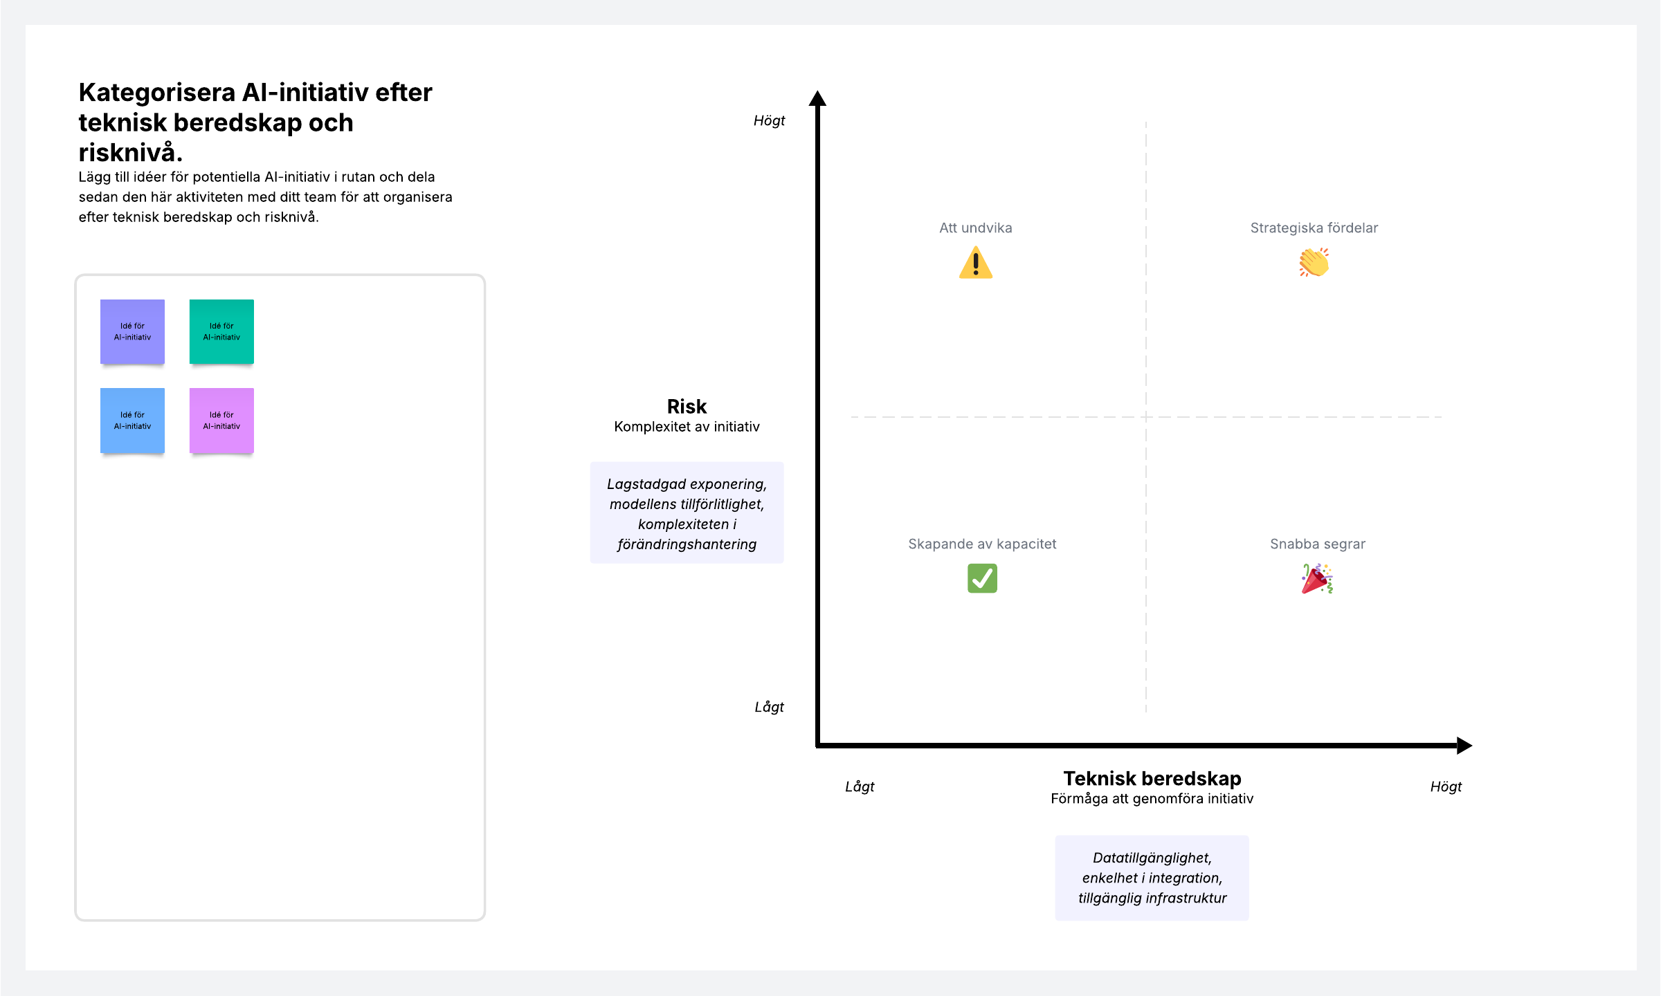Select the 'Teknisk beredskap' axis heading

[x=1152, y=778]
